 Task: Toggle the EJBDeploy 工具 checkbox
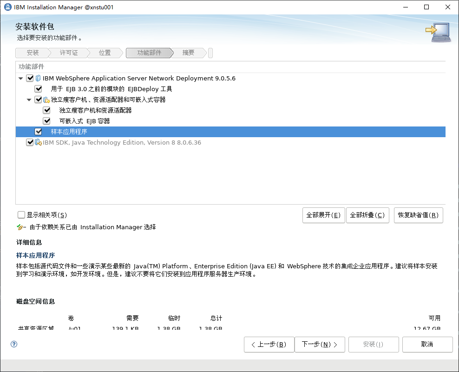(x=39, y=89)
